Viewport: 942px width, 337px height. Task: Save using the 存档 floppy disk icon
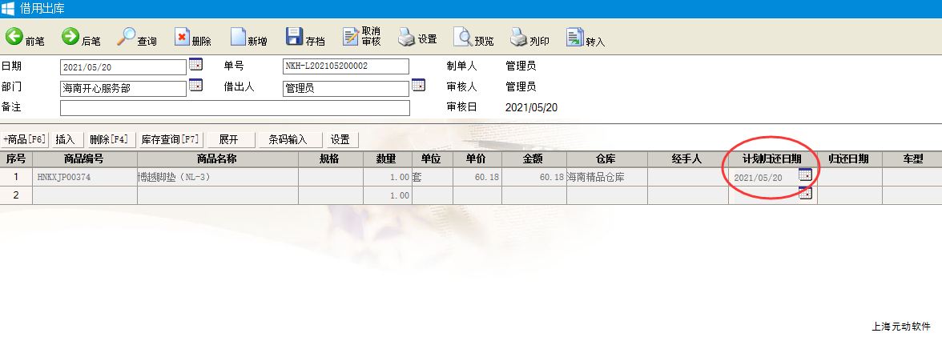click(x=294, y=37)
